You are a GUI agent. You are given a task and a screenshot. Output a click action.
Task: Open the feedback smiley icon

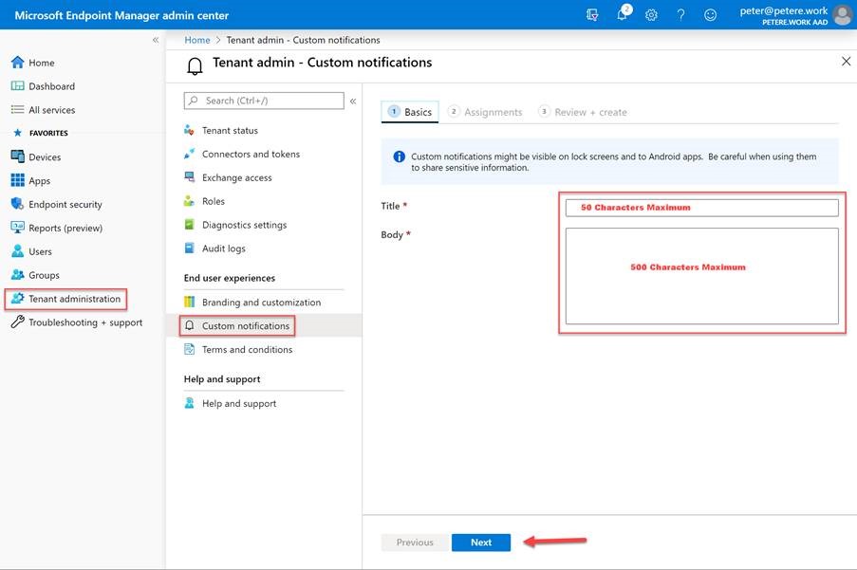pos(710,15)
